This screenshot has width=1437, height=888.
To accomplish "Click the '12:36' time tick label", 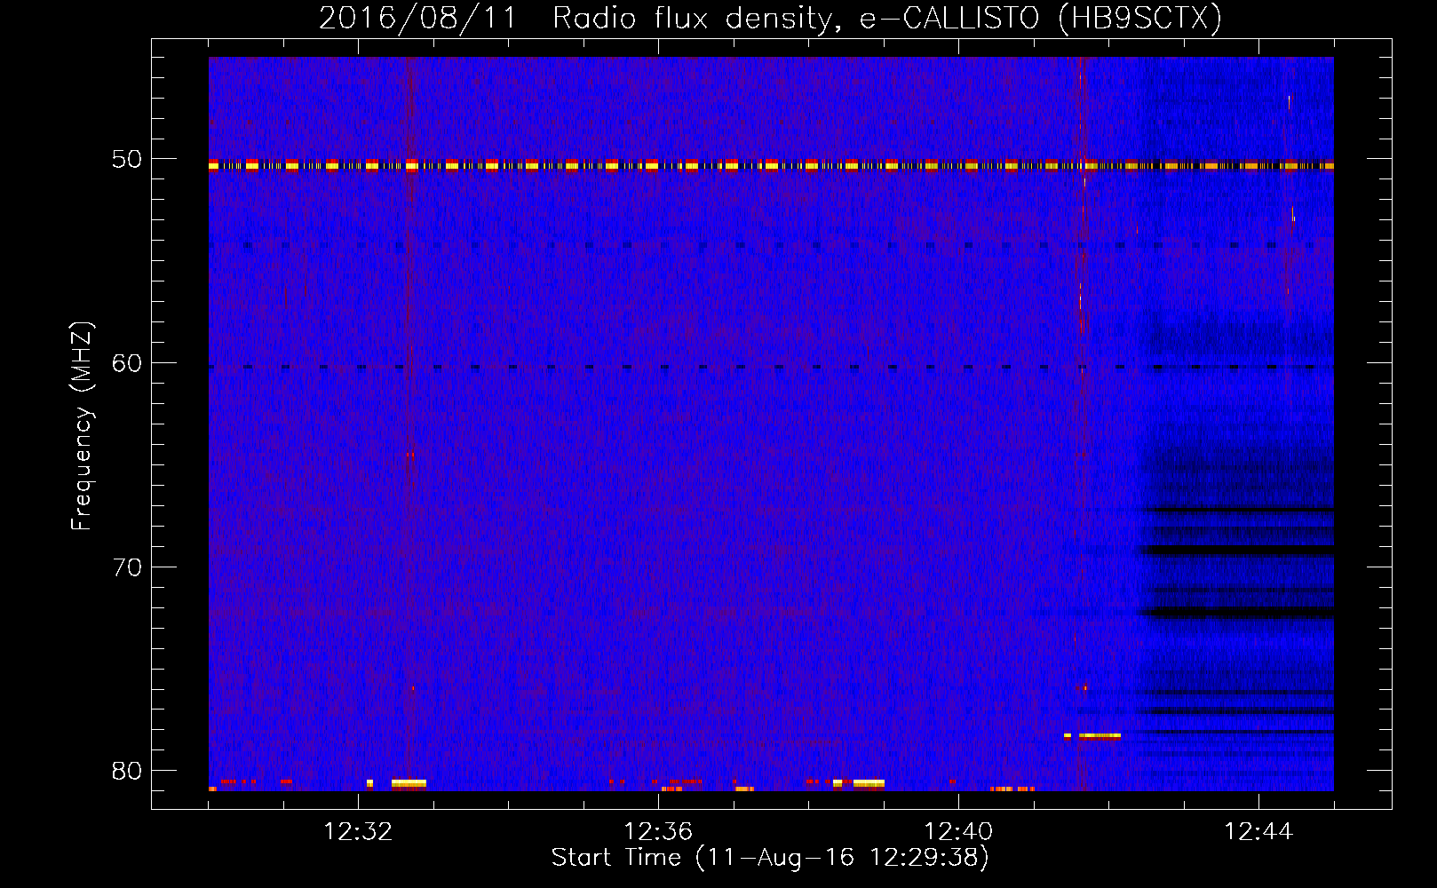I will tap(658, 831).
